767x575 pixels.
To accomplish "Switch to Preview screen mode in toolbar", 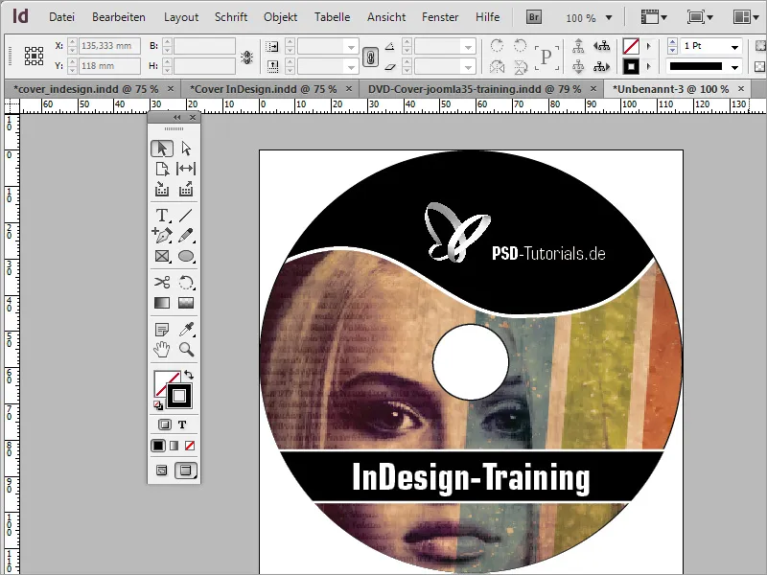I will (187, 470).
